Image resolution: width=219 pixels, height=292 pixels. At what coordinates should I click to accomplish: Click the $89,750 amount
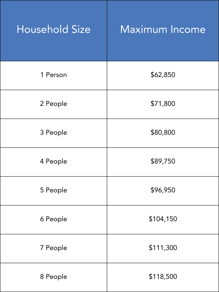(x=163, y=161)
